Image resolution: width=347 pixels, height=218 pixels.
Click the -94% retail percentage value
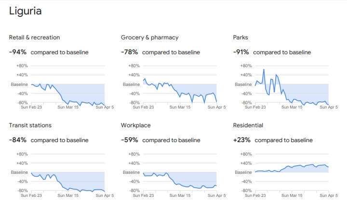pyautogui.click(x=18, y=52)
